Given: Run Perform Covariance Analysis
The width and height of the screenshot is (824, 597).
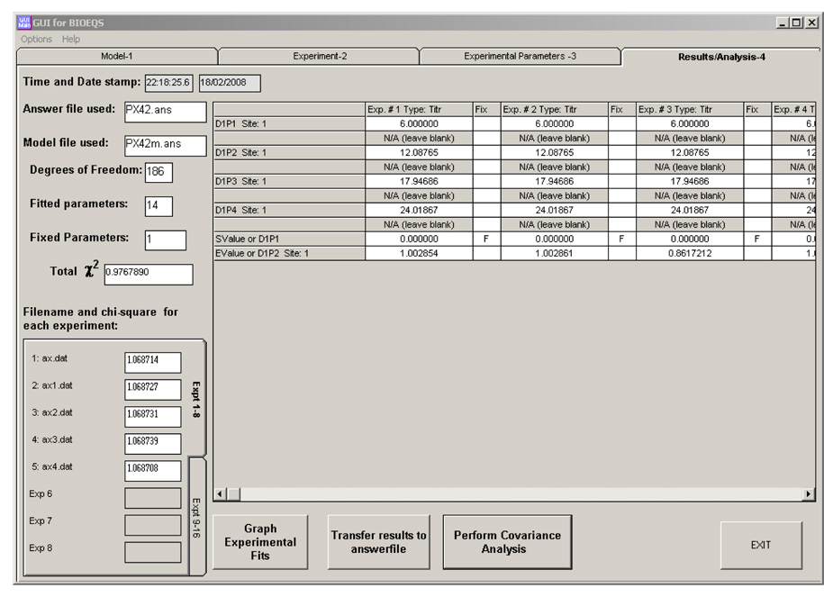Looking at the screenshot, I should click(x=507, y=542).
